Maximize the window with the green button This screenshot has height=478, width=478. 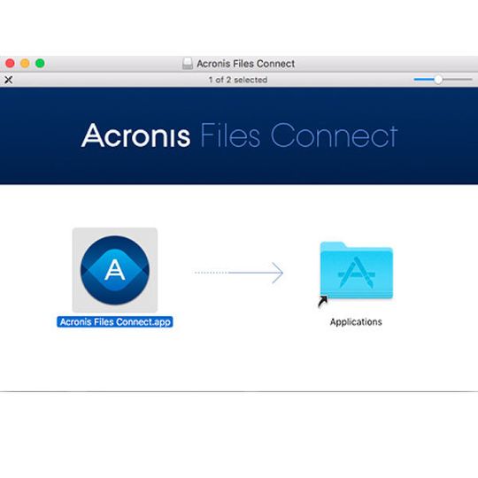coord(40,64)
